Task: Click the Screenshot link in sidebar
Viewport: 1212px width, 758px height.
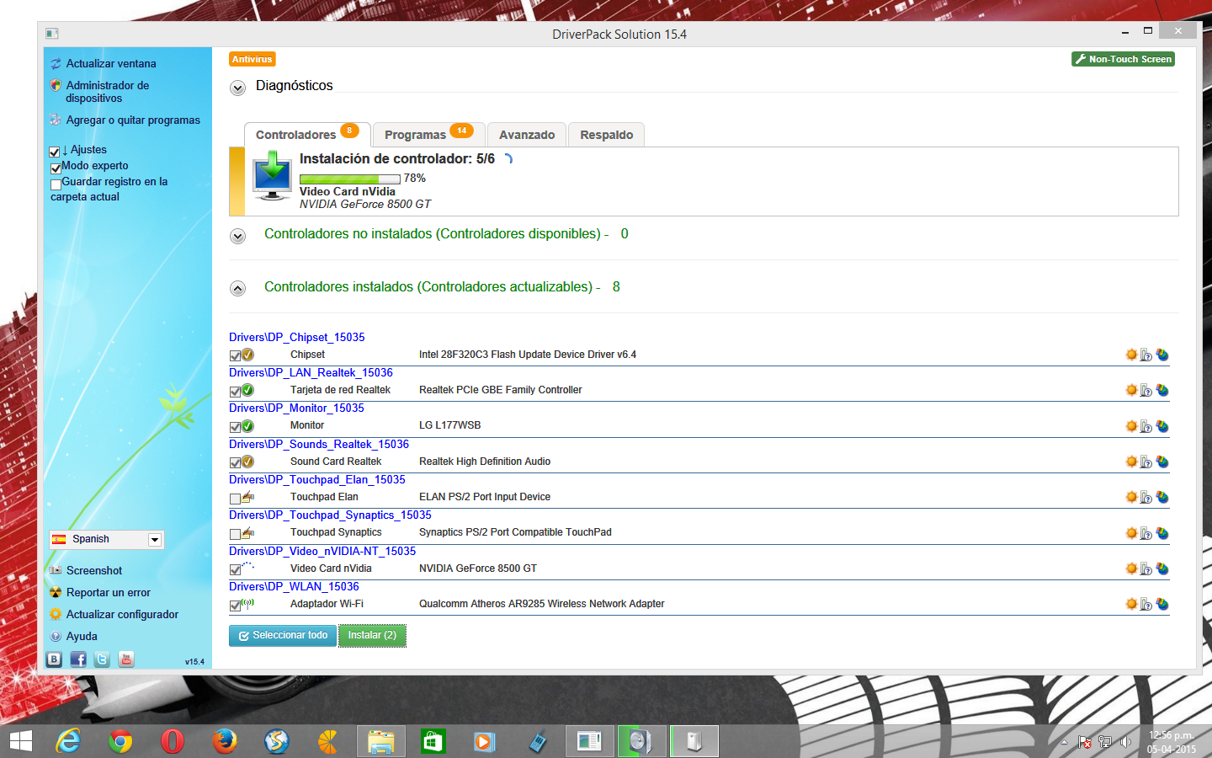Action: pos(94,571)
